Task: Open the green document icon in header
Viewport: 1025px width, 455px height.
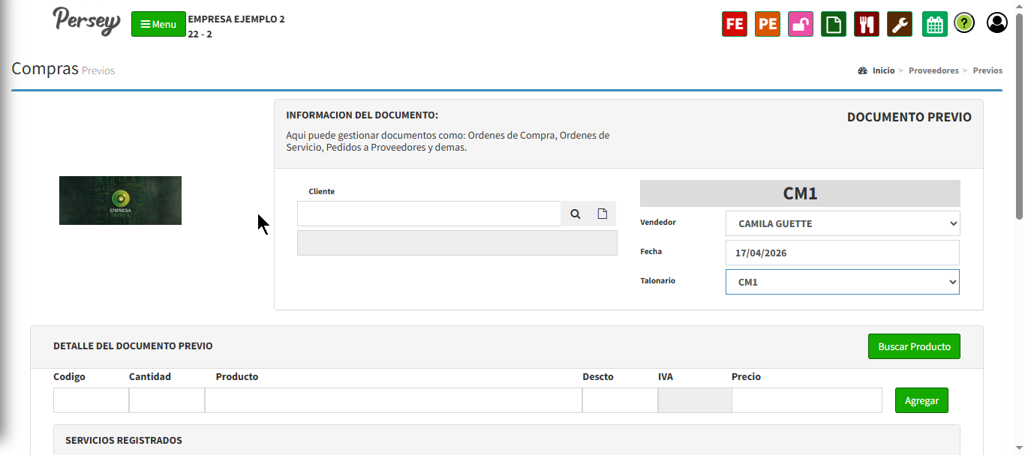Action: click(834, 24)
